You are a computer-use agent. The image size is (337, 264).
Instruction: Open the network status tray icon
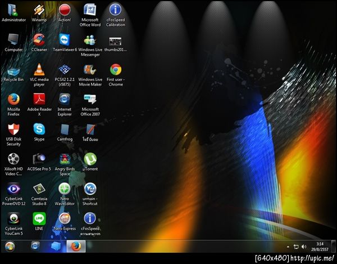(296, 247)
